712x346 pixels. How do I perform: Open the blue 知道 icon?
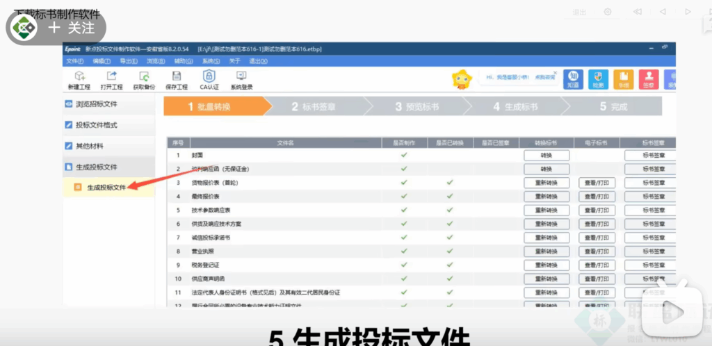[x=573, y=79]
